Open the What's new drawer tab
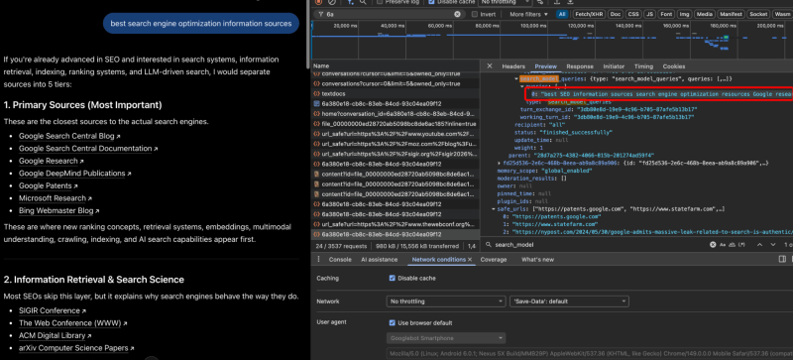This screenshot has width=793, height=360. (x=537, y=259)
